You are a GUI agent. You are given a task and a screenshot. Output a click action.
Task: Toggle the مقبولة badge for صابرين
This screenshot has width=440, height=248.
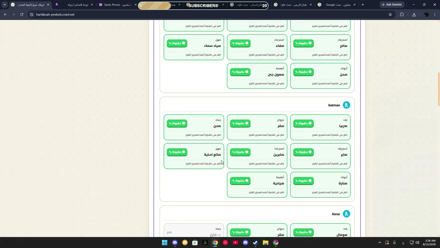240,152
